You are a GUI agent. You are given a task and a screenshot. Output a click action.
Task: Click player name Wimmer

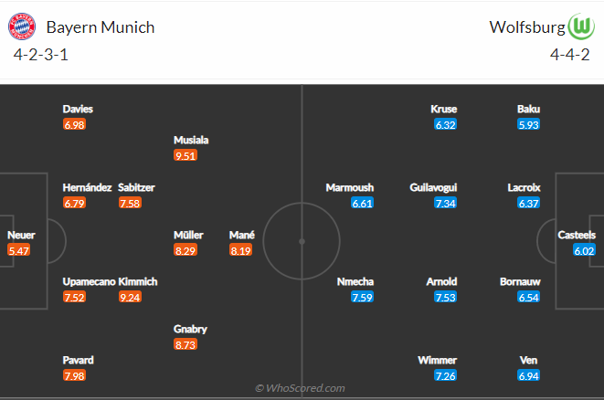[437, 361]
